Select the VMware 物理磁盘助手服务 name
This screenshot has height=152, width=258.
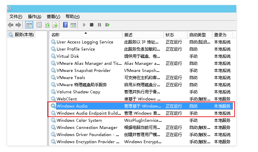pyautogui.click(x=82, y=85)
